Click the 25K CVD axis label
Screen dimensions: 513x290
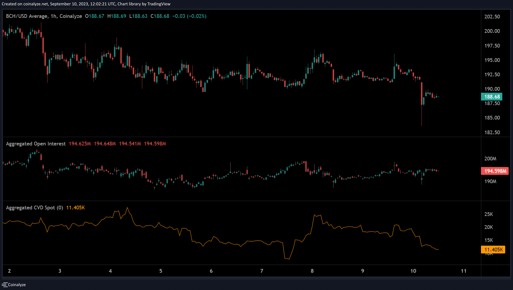click(489, 214)
